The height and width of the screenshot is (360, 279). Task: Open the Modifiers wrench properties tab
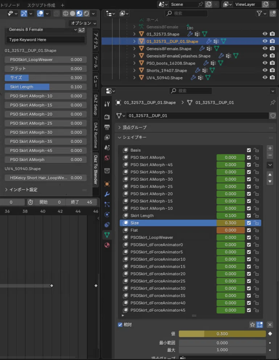point(107,194)
